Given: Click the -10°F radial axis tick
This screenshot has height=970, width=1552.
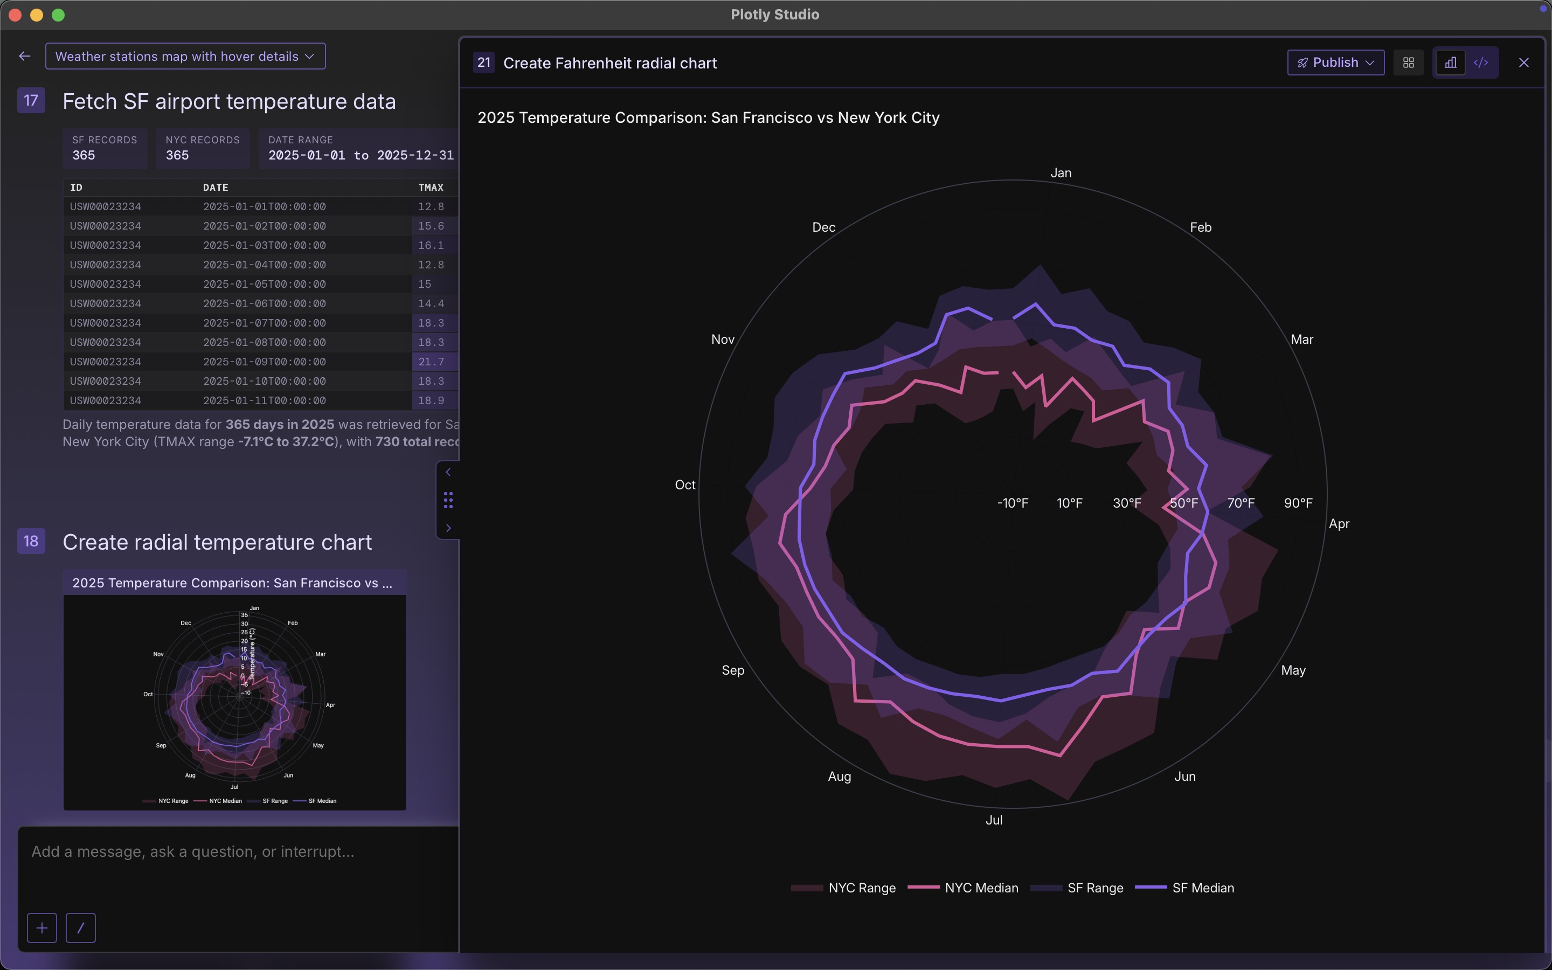Looking at the screenshot, I should pyautogui.click(x=1013, y=503).
